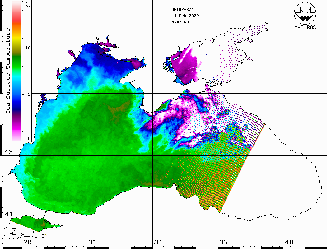This screenshot has width=327, height=249.
Task: Click the 'Sea Surface Temperature' legend title
Action: pos(8,71)
